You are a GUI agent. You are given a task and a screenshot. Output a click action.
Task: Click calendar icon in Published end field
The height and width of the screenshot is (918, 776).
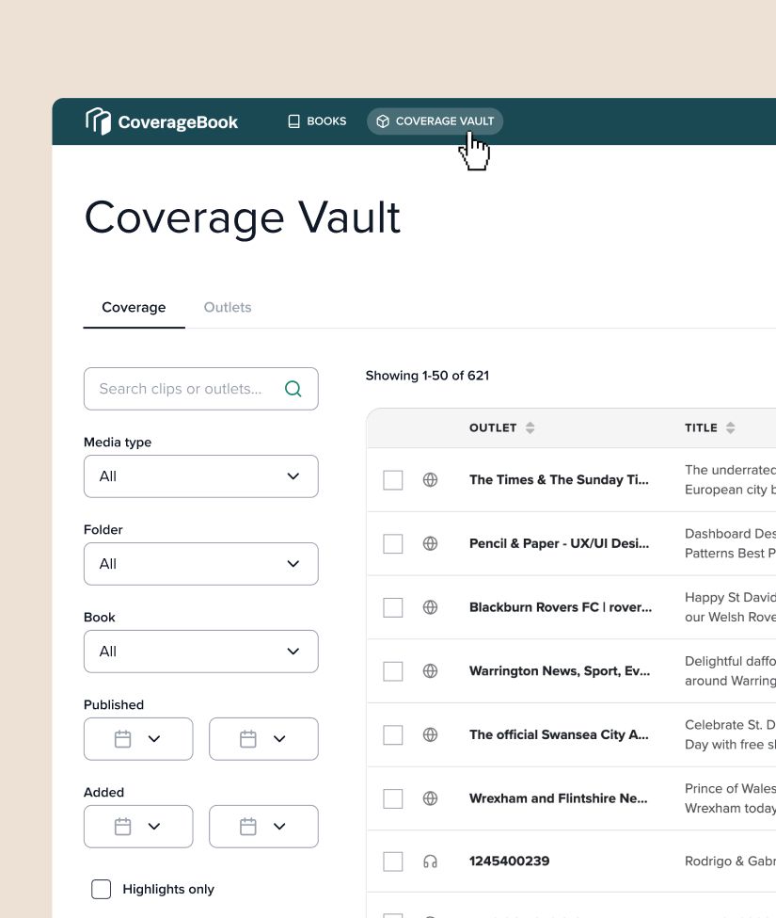[x=248, y=739]
